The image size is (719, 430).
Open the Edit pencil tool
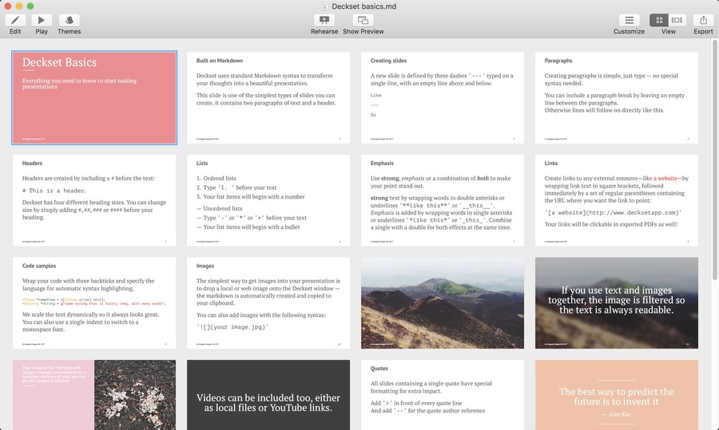(15, 20)
